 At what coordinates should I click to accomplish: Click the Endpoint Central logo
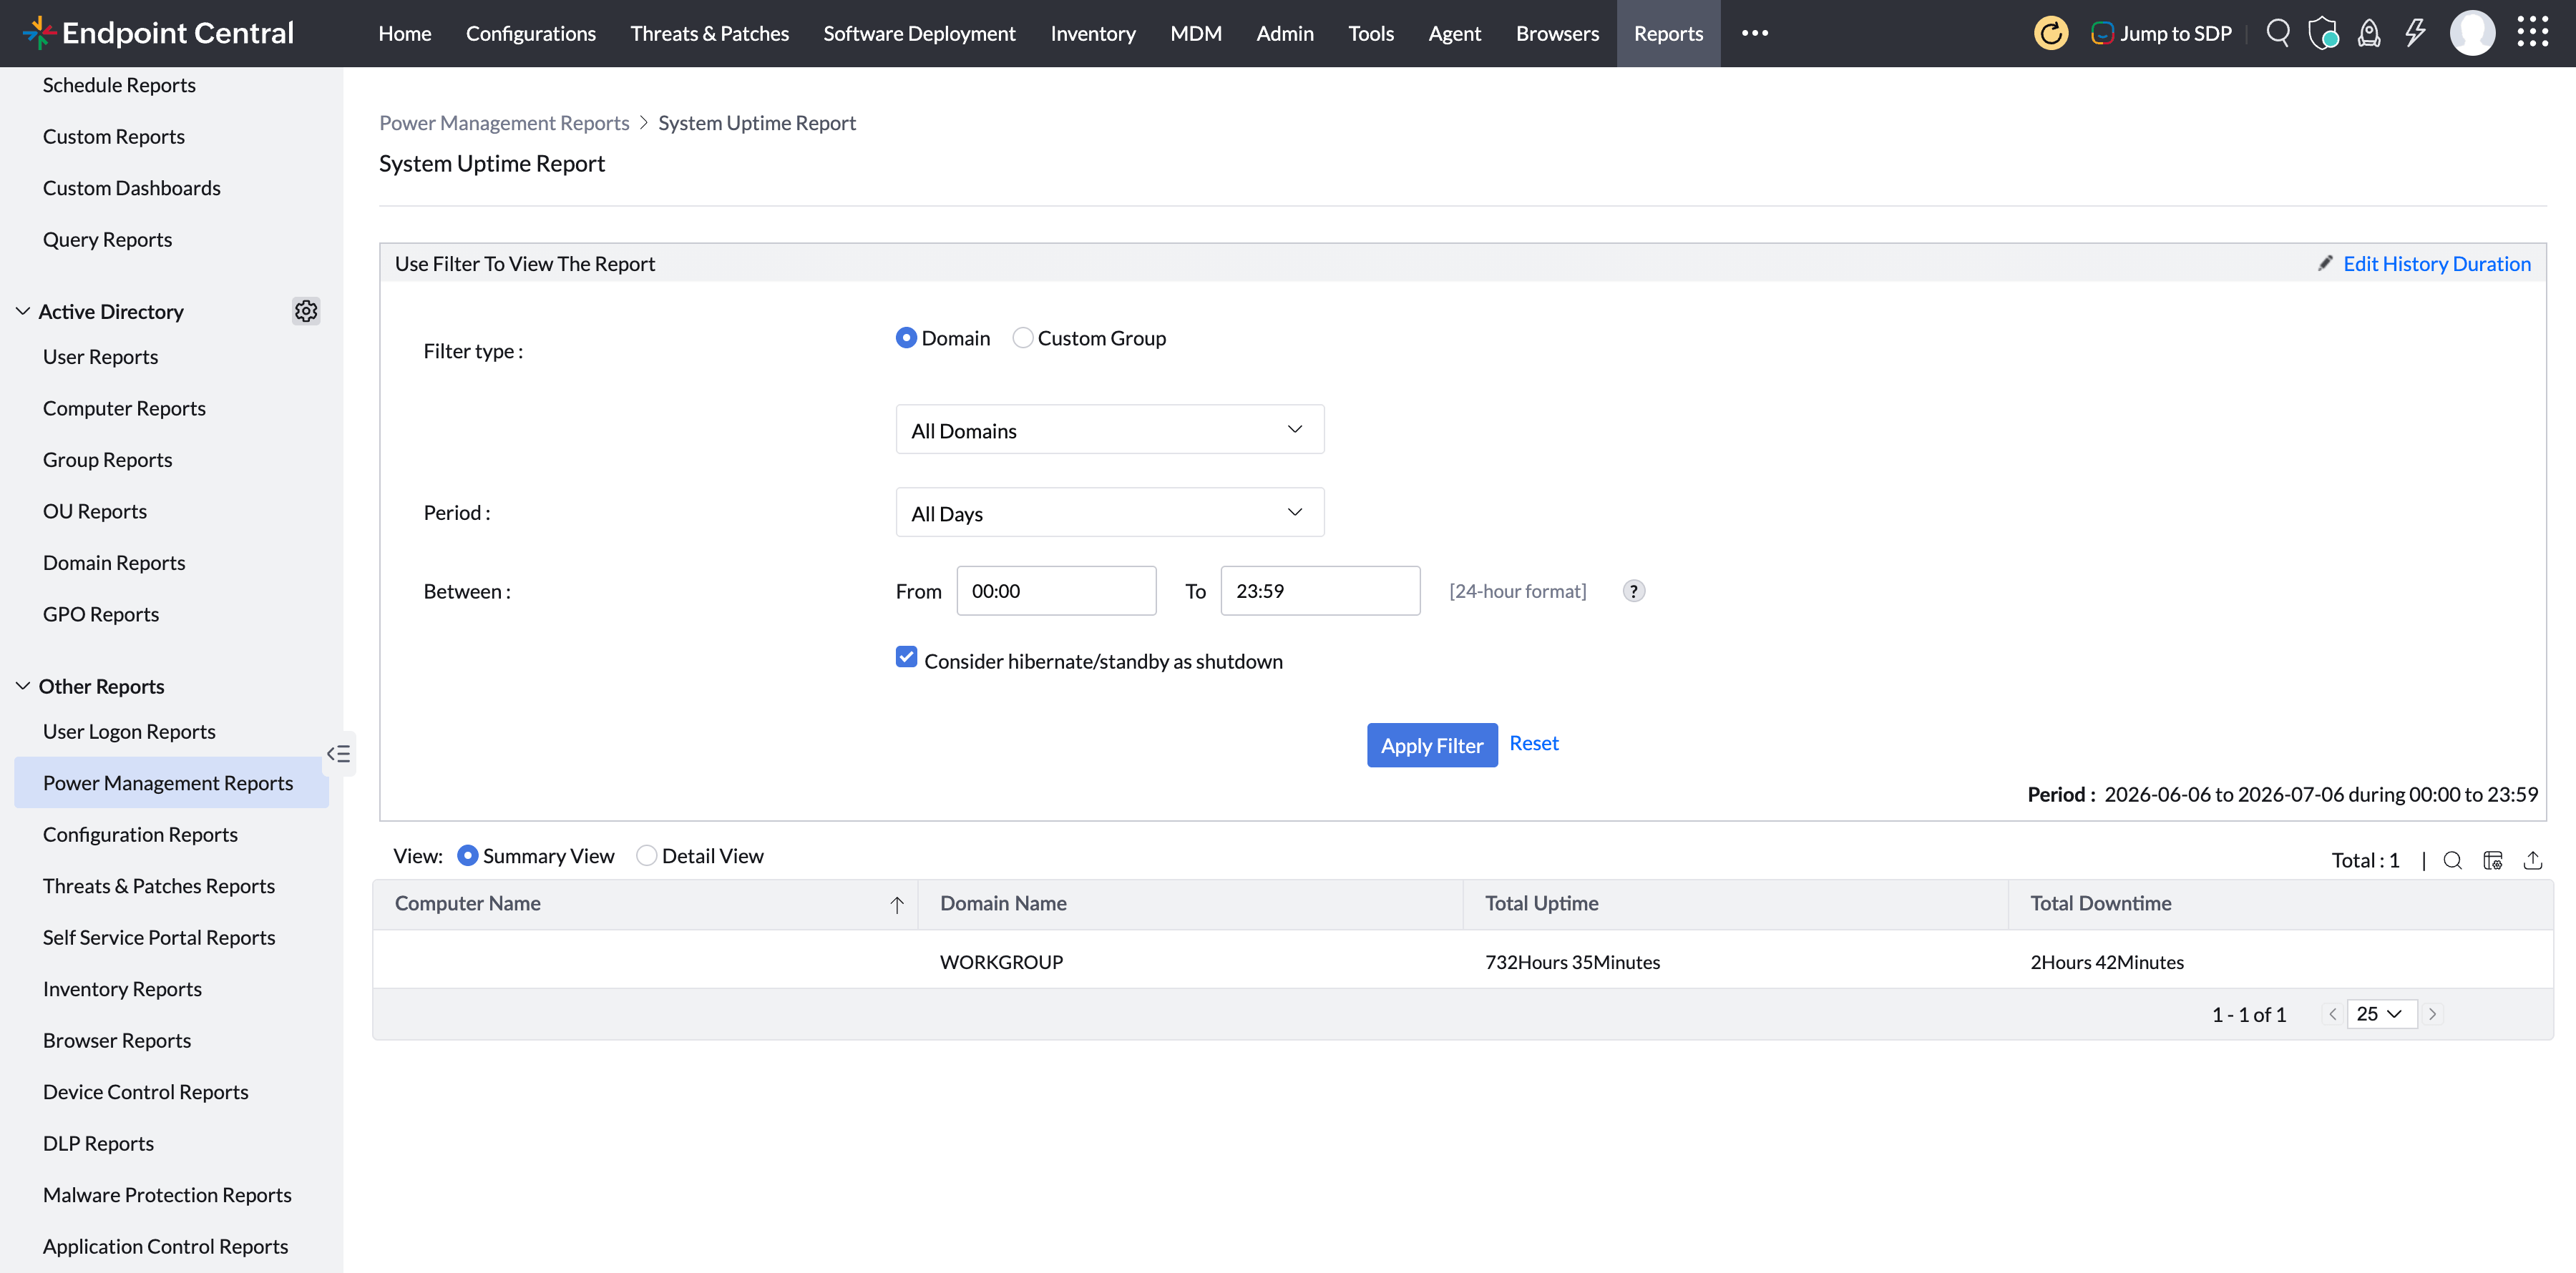[158, 33]
